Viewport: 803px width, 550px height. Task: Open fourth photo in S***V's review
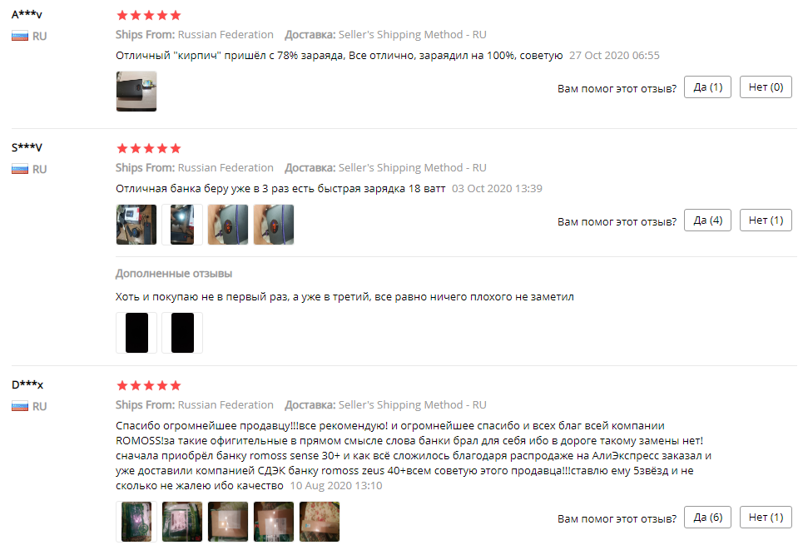click(274, 225)
